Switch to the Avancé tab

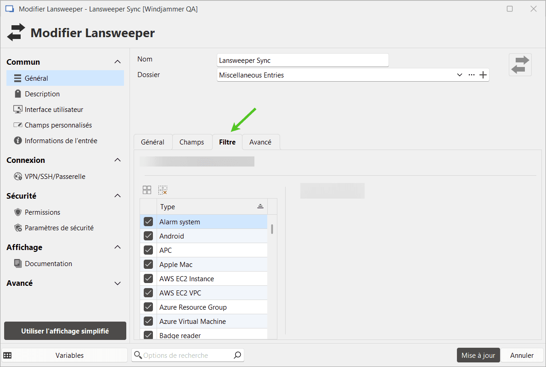point(260,142)
